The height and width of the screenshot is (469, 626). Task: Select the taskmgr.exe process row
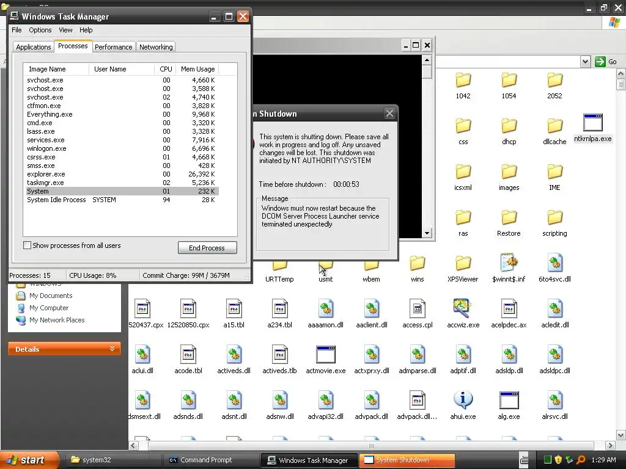(122, 183)
